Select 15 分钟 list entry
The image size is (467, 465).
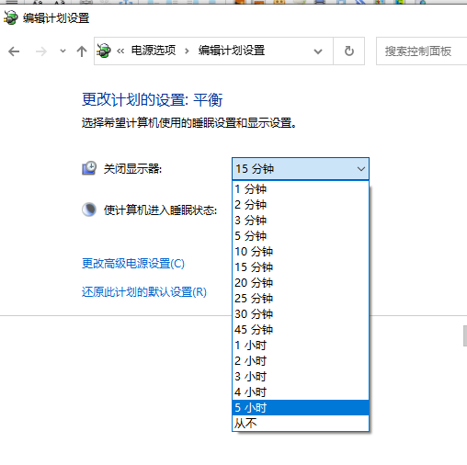pyautogui.click(x=301, y=267)
